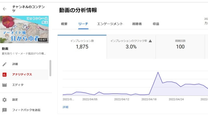
Task: Open the pencil Details icon
Action: coord(5,64)
